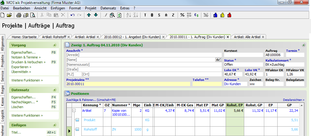Image resolution: width=311 pixels, height=136 pixels.
Task: Open the Datei menu
Action: [x=5, y=8]
